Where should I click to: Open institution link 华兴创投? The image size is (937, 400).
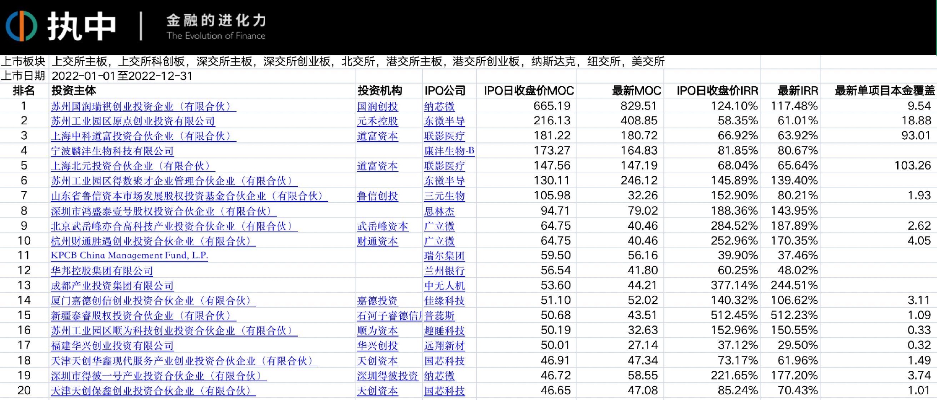pos(377,346)
